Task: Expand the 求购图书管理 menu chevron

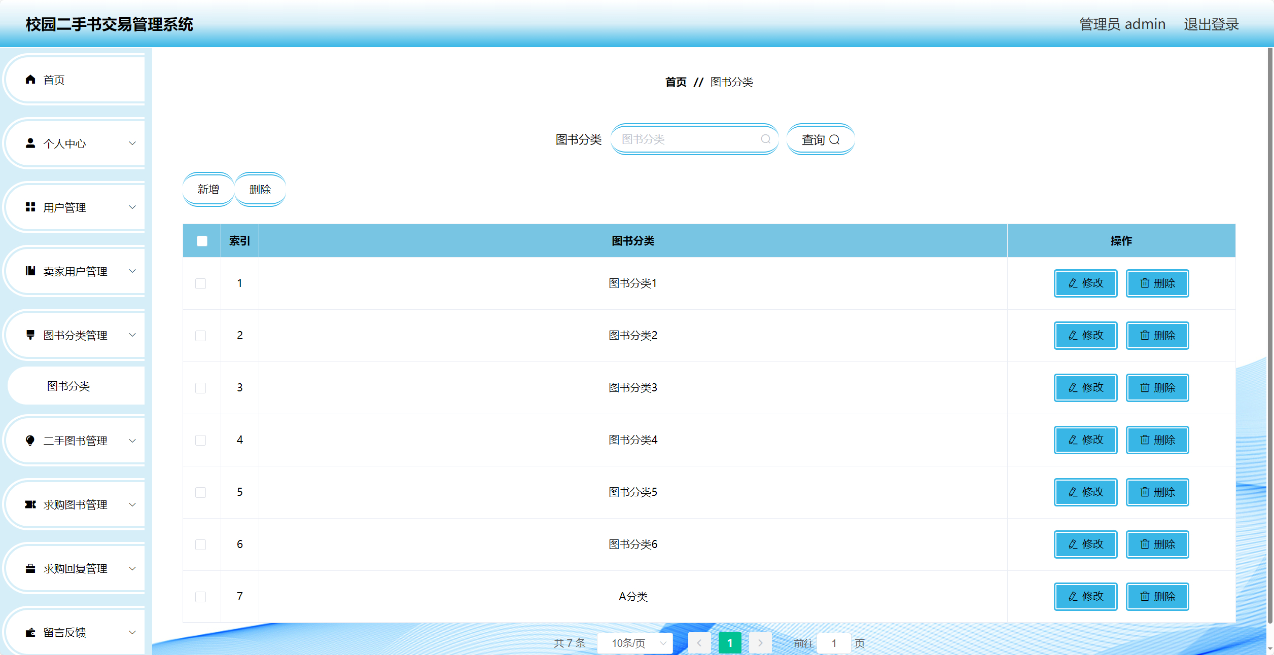Action: click(x=133, y=504)
